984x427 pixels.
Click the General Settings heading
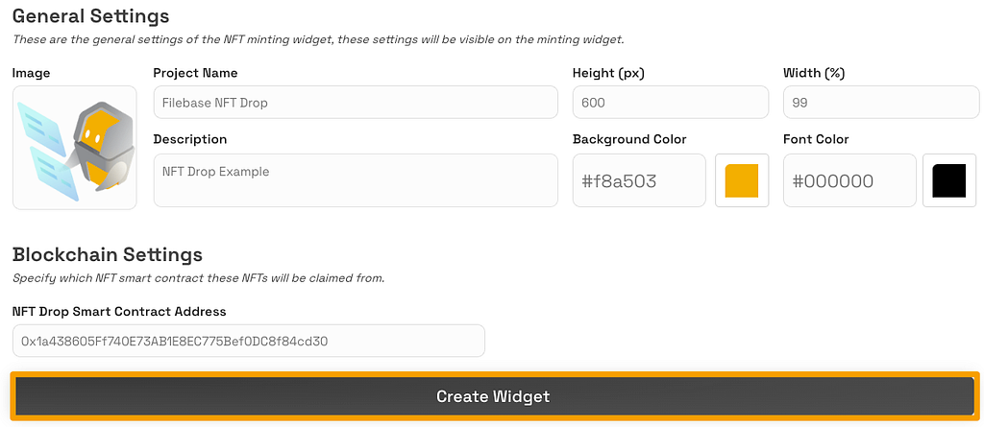point(91,15)
